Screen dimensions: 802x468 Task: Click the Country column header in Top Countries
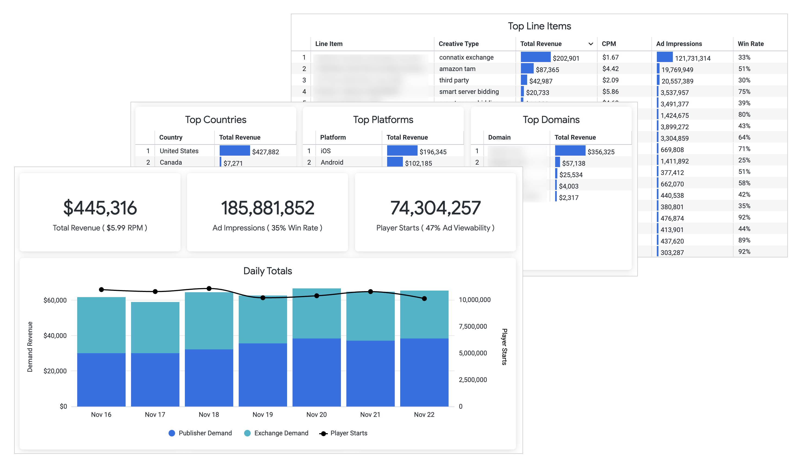pyautogui.click(x=170, y=137)
